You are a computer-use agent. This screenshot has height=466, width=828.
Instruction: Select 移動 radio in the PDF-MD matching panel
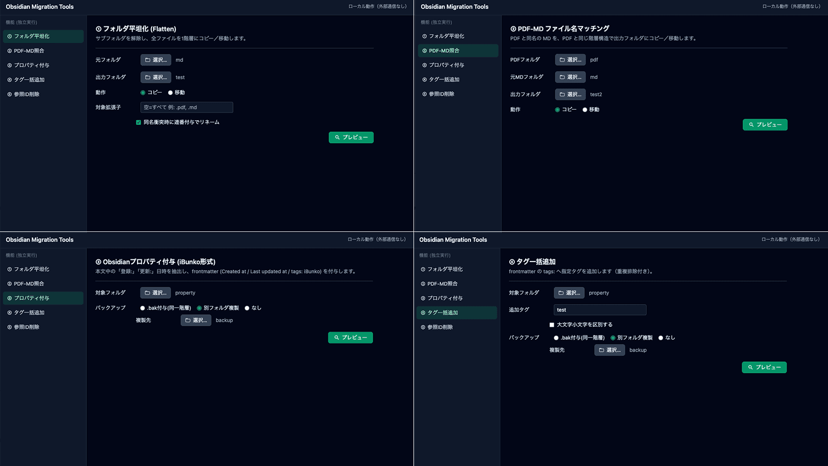click(x=585, y=110)
